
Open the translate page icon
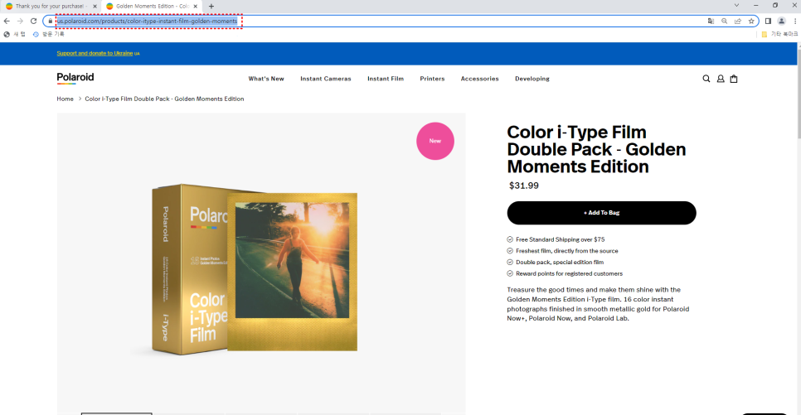pos(711,21)
